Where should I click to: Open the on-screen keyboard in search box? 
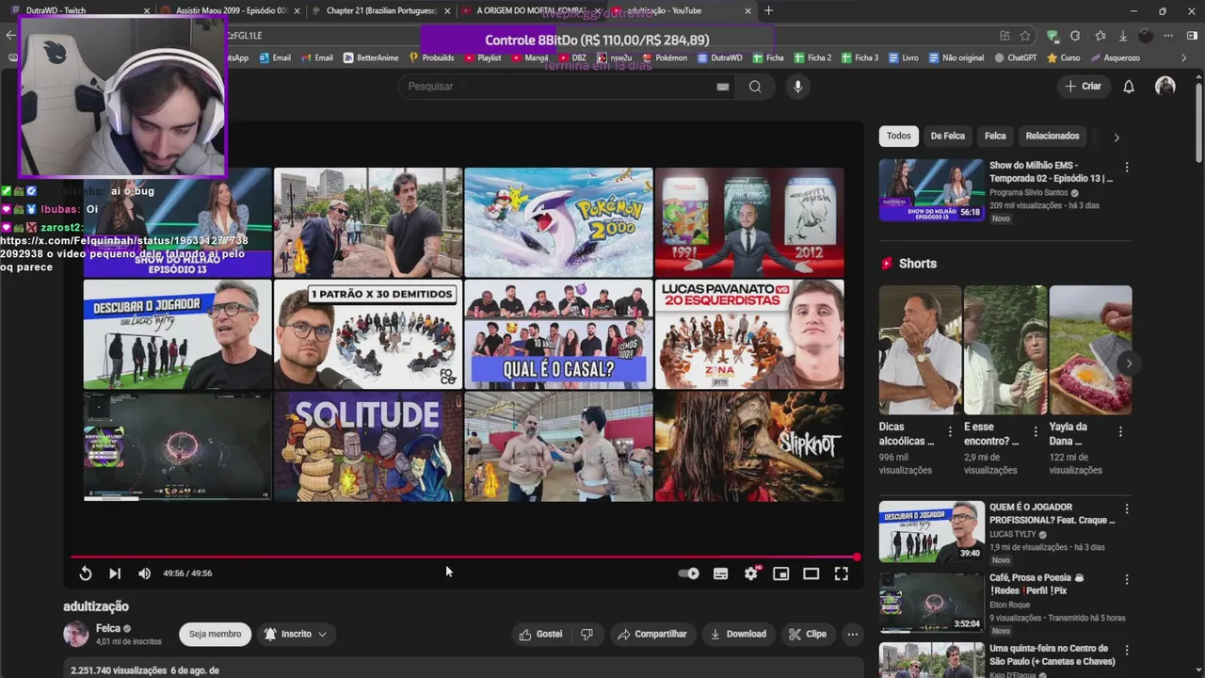(x=723, y=87)
